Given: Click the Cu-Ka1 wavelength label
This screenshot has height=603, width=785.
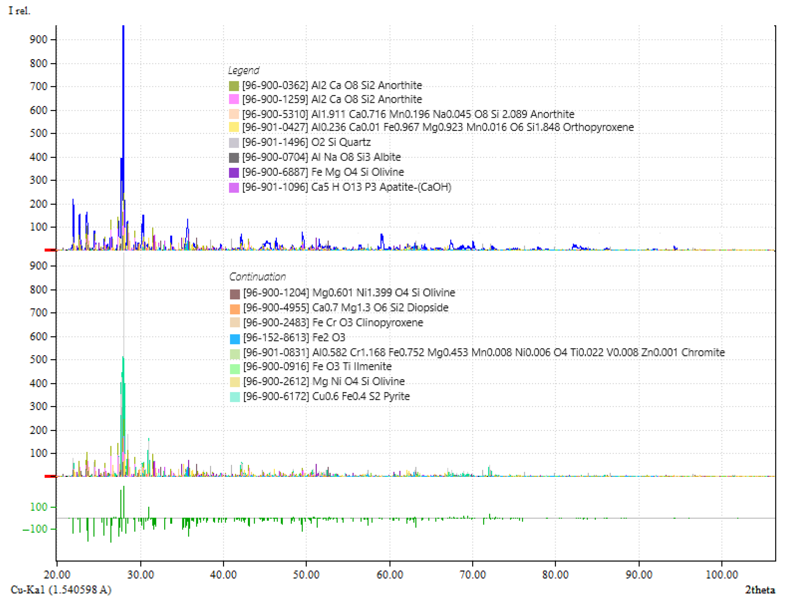Looking at the screenshot, I should click(x=61, y=590).
